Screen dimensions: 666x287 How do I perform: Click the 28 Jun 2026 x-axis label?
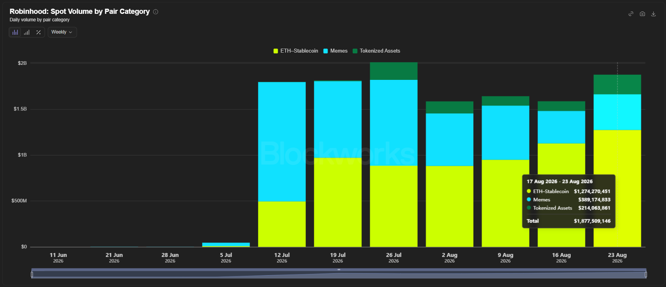(170, 258)
